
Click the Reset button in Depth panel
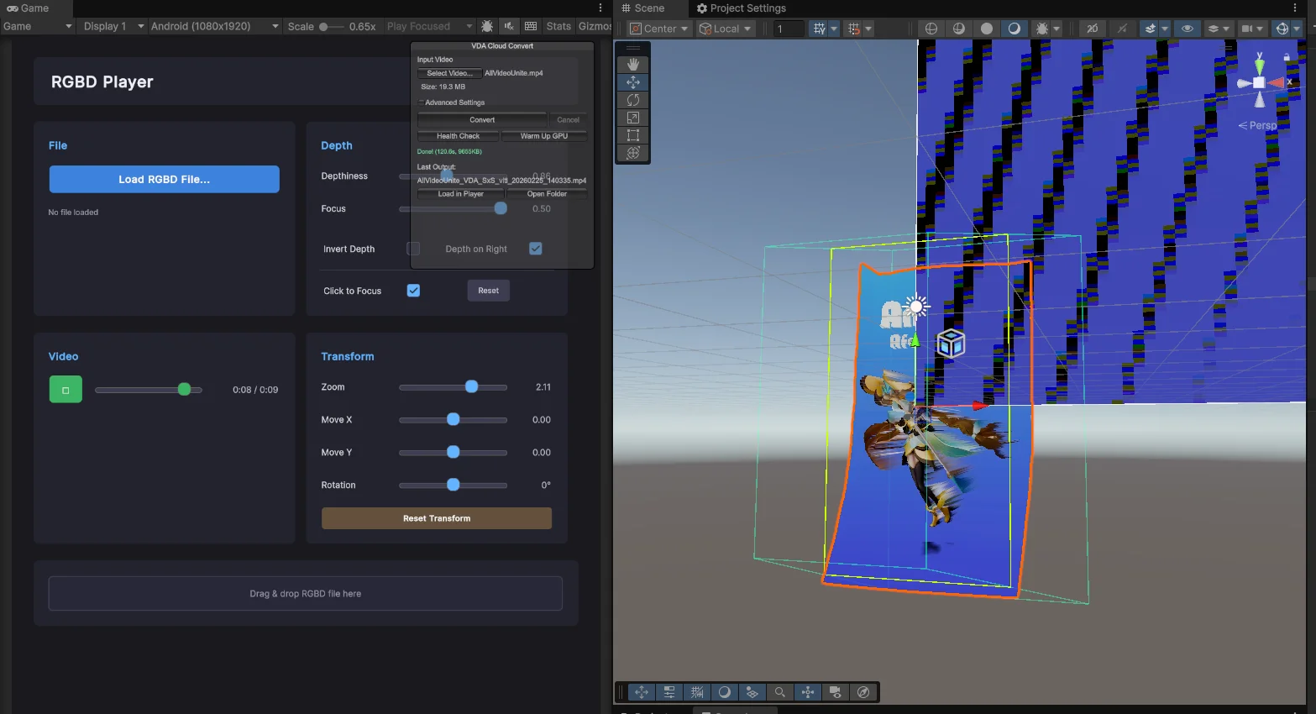click(x=489, y=291)
